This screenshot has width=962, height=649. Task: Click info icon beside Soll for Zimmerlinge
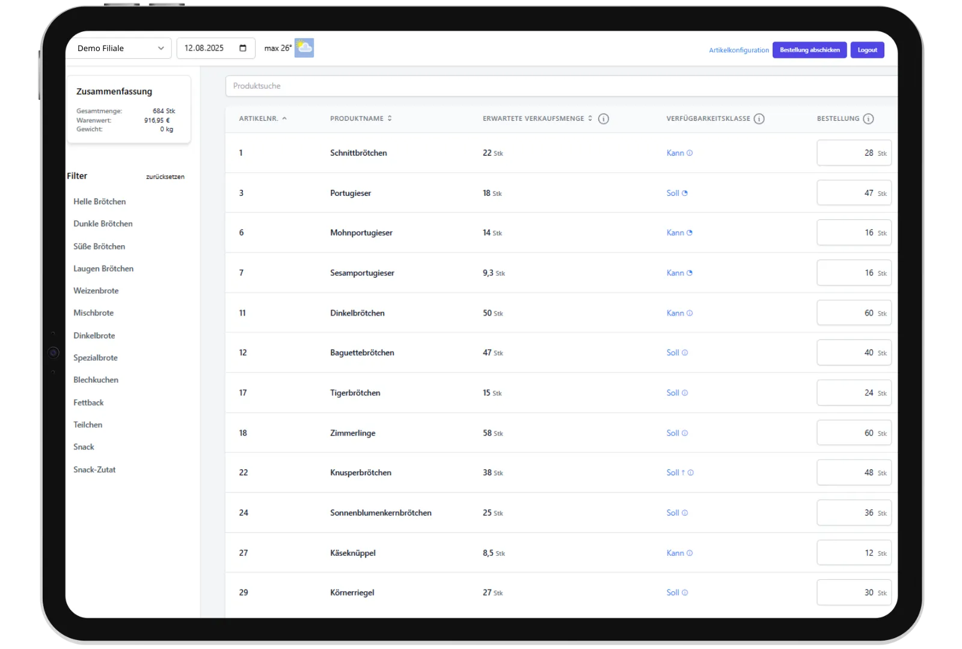click(685, 433)
